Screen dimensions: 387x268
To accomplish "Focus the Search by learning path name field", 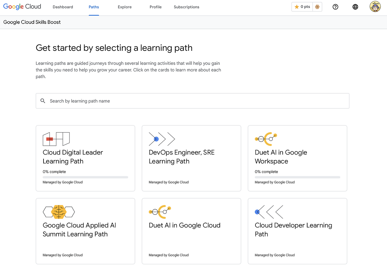I will click(193, 101).
